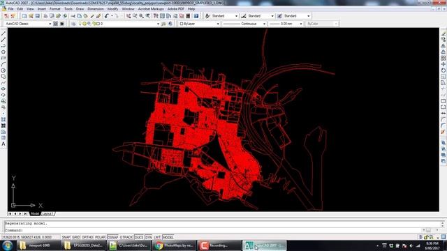Open the Layer Properties Manager icon
Image resolution: width=447 pixels, height=251 pixels.
[x=73, y=24]
